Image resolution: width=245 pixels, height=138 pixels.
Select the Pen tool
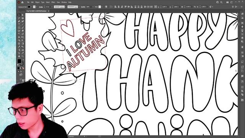tap(19, 21)
